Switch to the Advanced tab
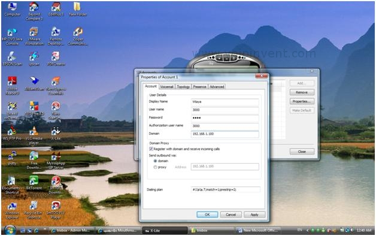Viewport: 376px width, 236px height. pyautogui.click(x=217, y=87)
